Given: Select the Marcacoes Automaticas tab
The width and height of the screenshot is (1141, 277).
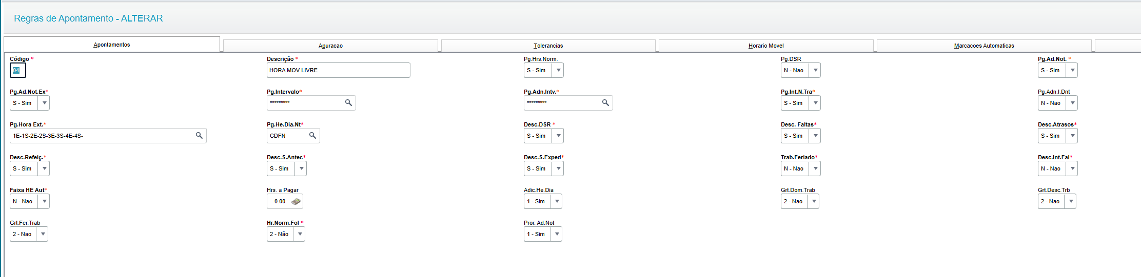Looking at the screenshot, I should tap(983, 46).
